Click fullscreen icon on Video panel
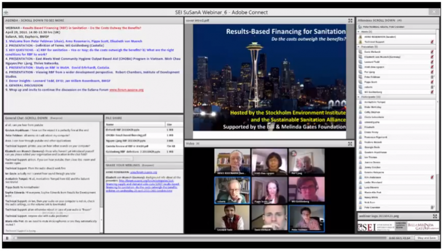The height and width of the screenshot is (251, 443). point(350,143)
